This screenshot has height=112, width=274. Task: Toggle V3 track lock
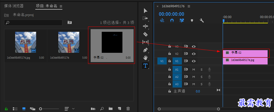170,46
